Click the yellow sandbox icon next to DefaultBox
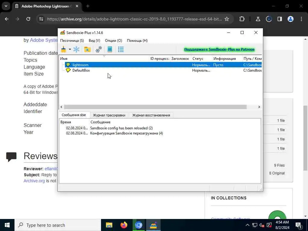The height and width of the screenshot is (231, 308). pyautogui.click(x=68, y=70)
